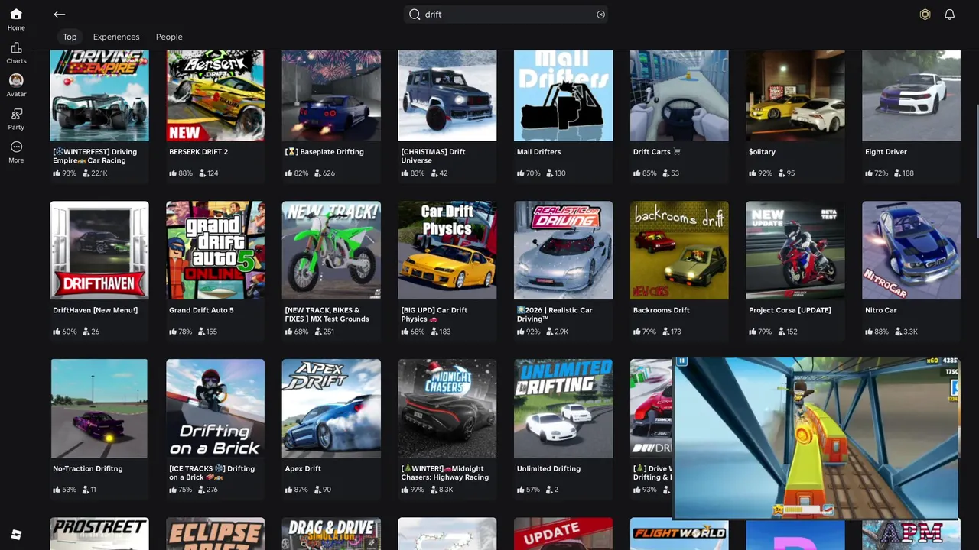
Task: Click into the drift search field
Action: pyautogui.click(x=506, y=15)
